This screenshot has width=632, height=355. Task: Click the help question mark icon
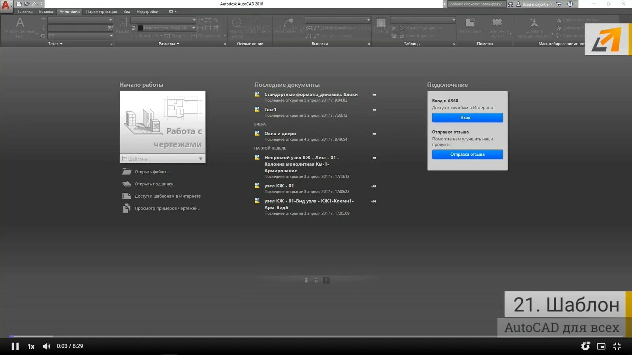click(570, 4)
